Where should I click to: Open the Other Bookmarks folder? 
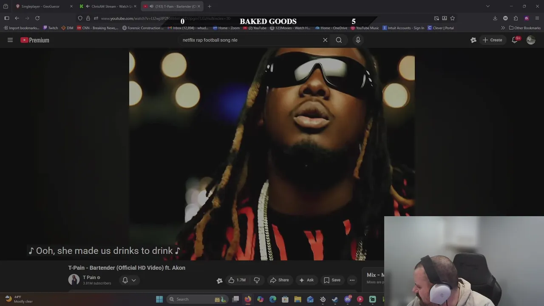pos(525,28)
